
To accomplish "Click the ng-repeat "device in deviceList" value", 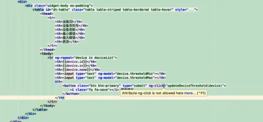I will pos(94,58).
